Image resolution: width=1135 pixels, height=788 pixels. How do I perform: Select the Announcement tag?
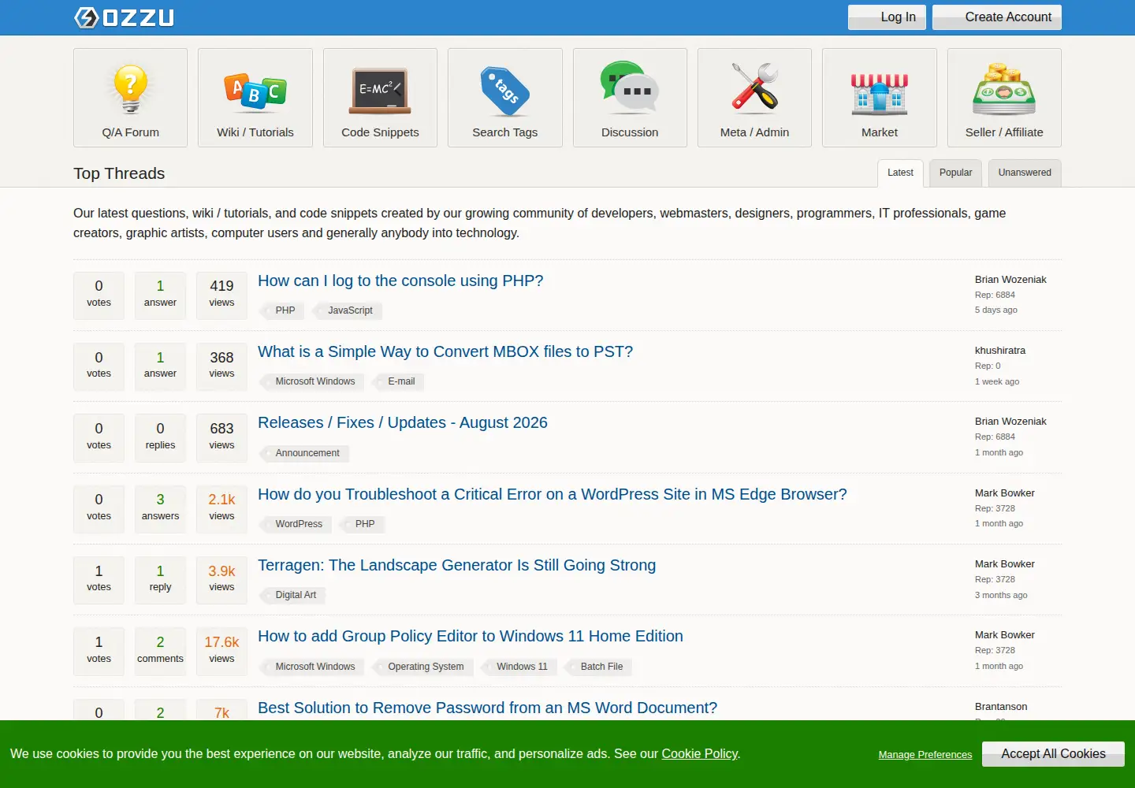pyautogui.click(x=305, y=453)
